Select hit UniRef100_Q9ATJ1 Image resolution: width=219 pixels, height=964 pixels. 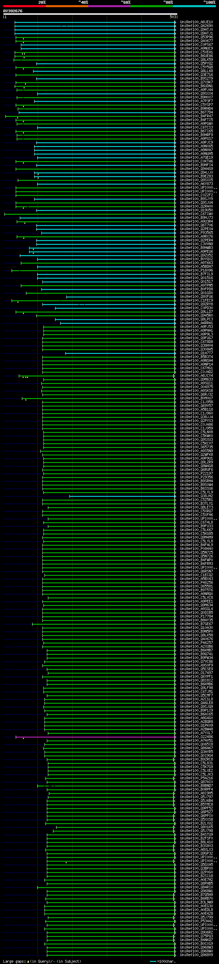pos(196,34)
